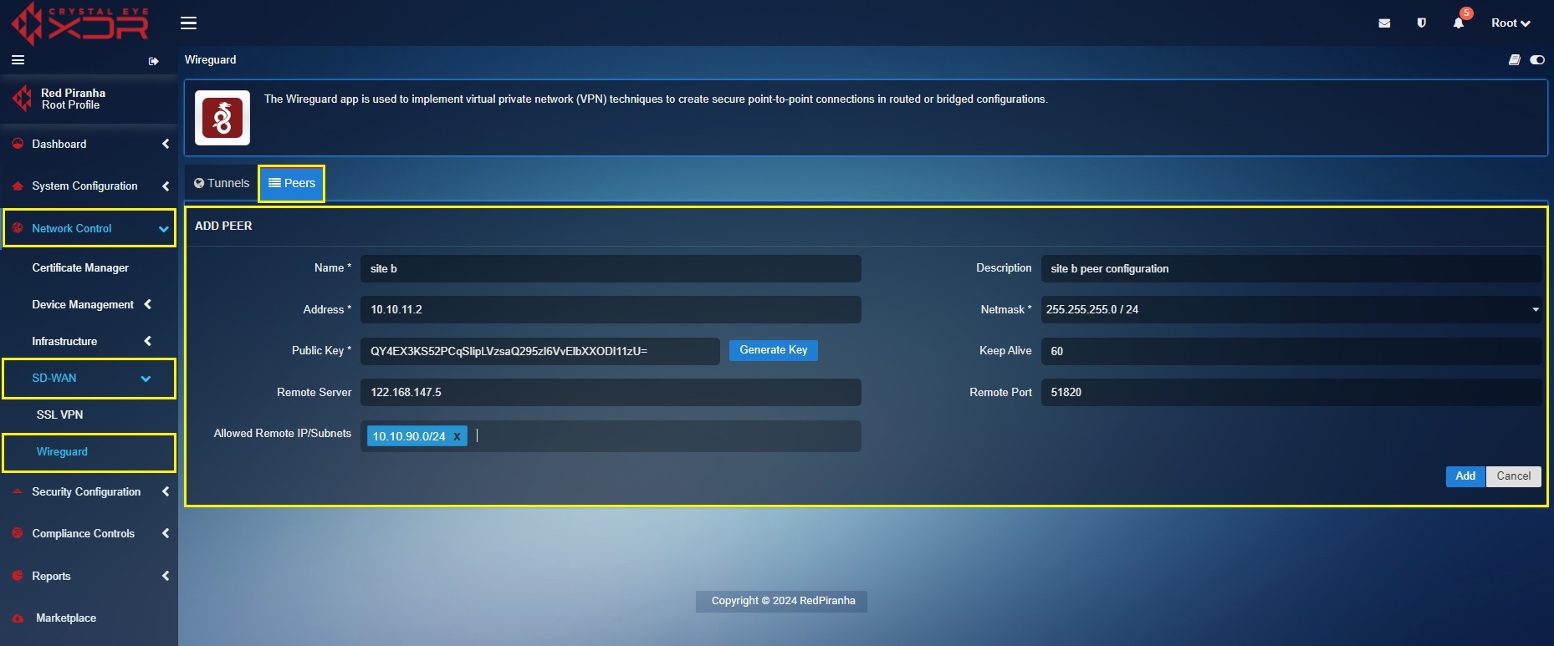1554x646 pixels.
Task: Remove the 10.10.90.0/24 subnet tag
Action: [x=457, y=436]
